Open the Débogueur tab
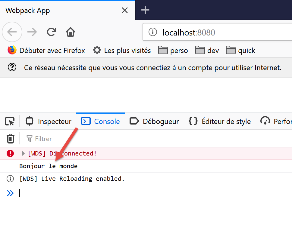The image size is (292, 225). point(154,122)
